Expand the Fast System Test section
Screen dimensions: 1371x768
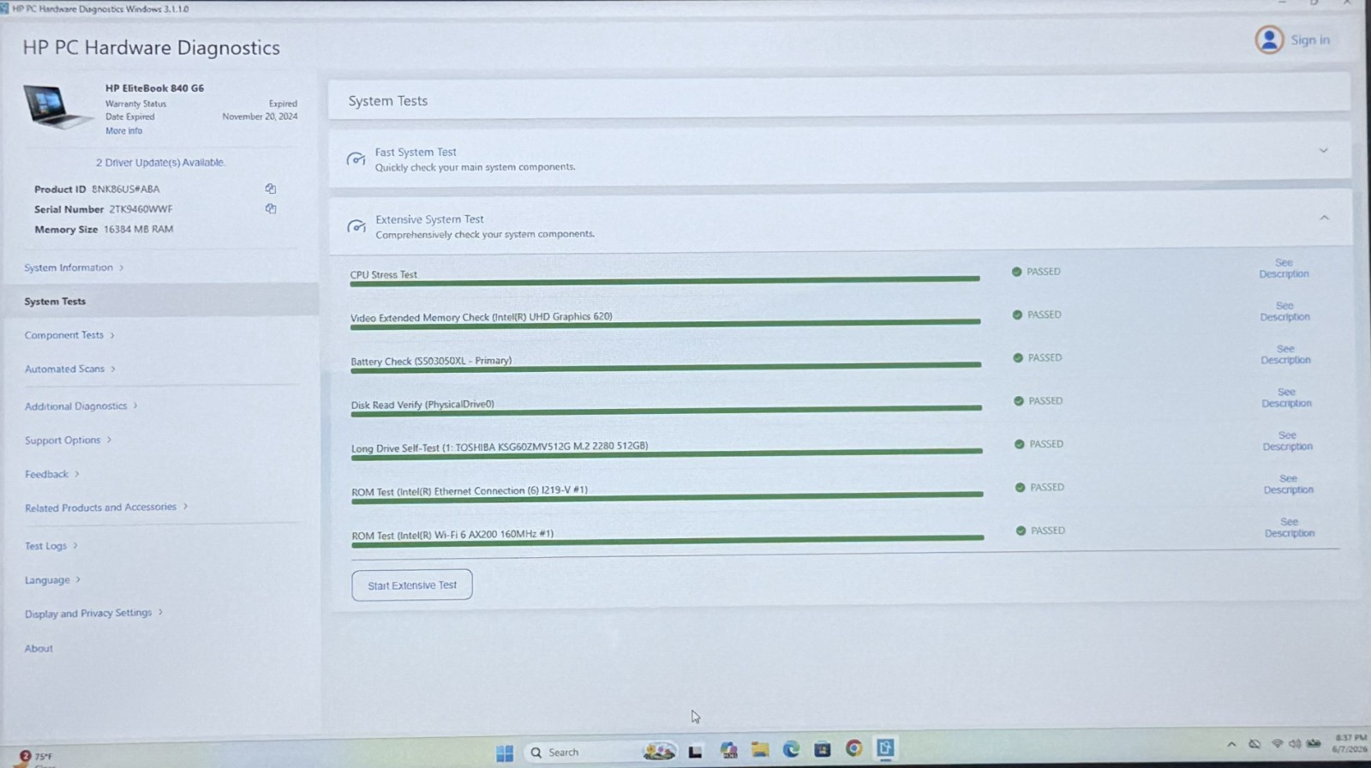click(x=1323, y=151)
